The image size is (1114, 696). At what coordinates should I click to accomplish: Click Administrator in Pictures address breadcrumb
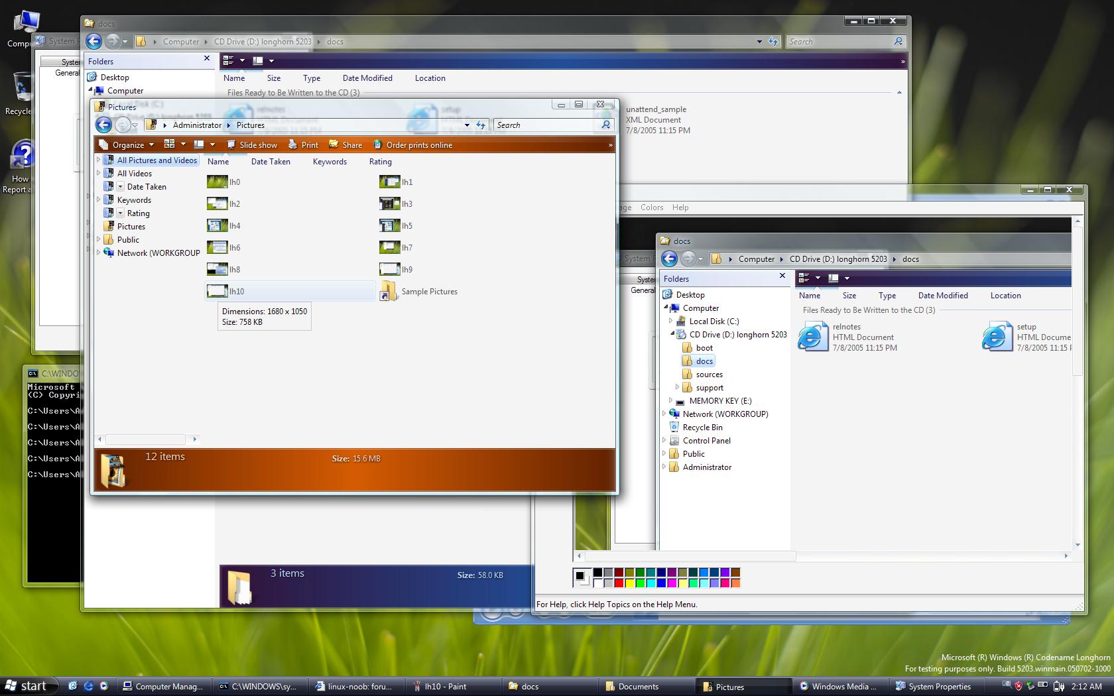(x=197, y=125)
